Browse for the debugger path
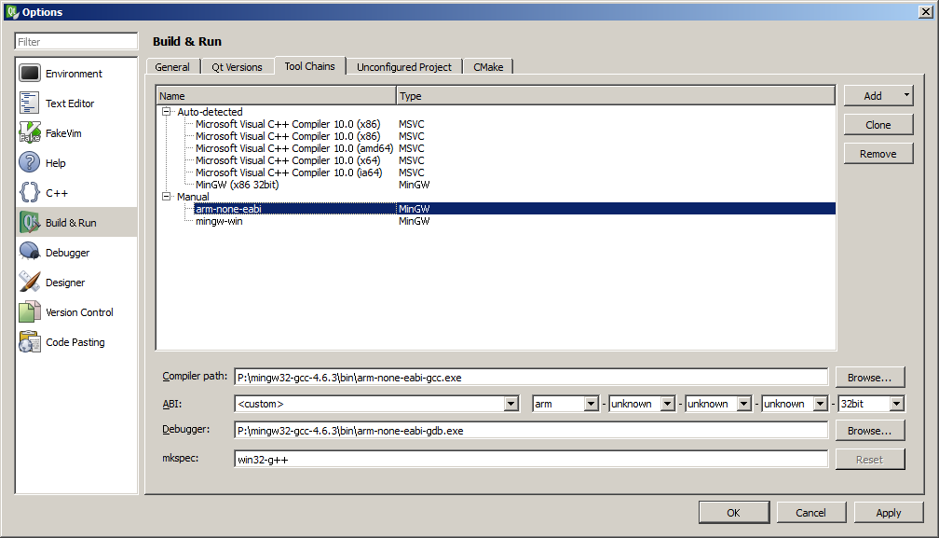939x538 pixels. click(869, 431)
